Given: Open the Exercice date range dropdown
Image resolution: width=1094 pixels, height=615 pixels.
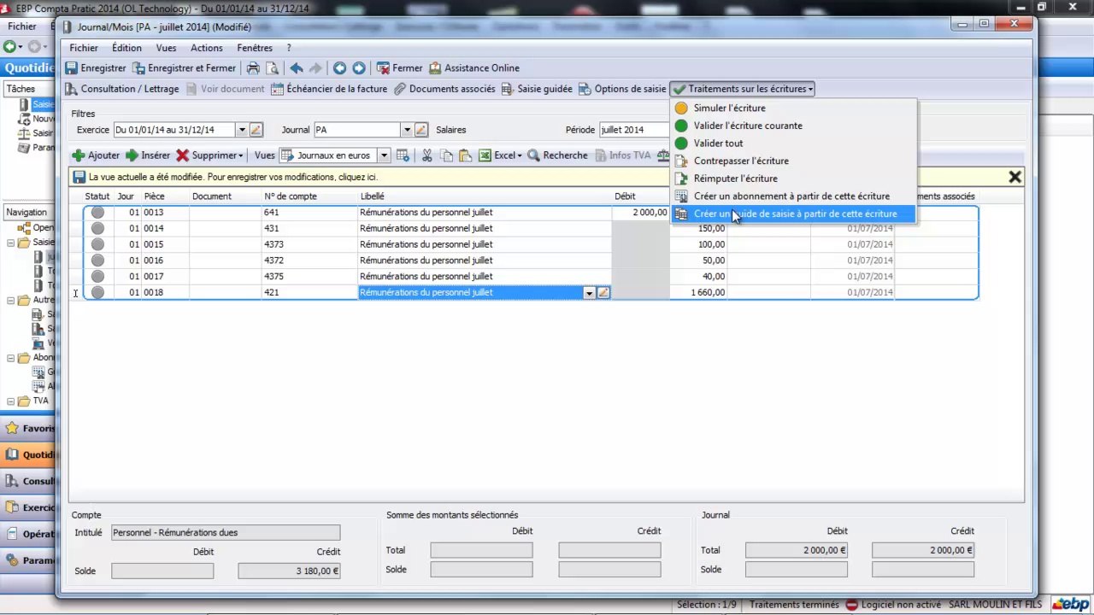Looking at the screenshot, I should [242, 130].
